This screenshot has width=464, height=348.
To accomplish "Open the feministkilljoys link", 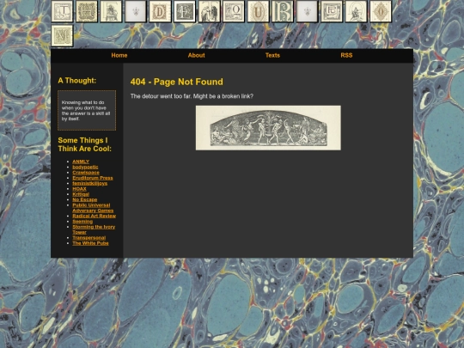I will [90, 183].
